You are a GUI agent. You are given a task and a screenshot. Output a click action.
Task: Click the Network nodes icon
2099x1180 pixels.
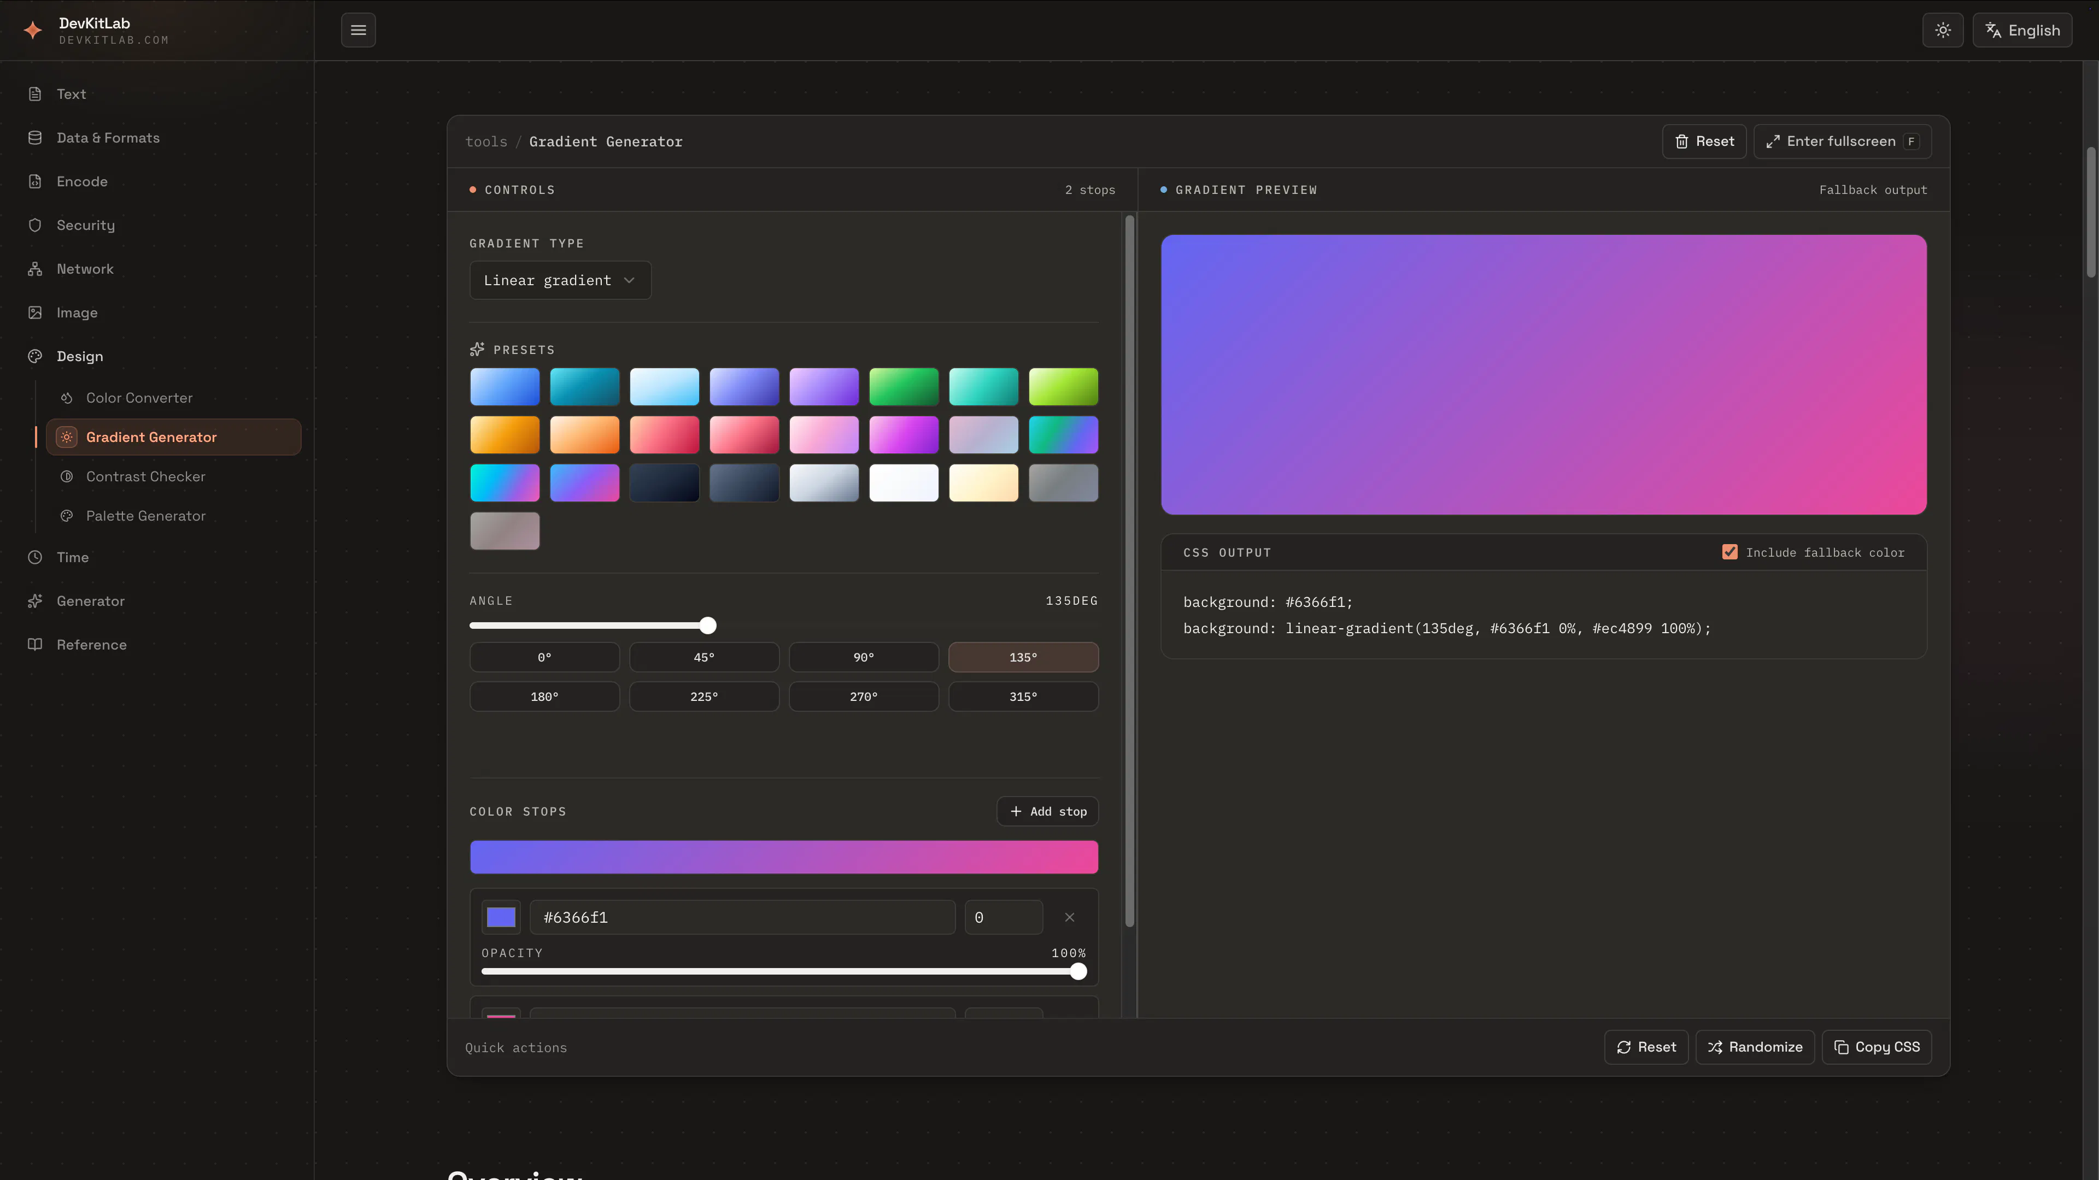click(35, 269)
